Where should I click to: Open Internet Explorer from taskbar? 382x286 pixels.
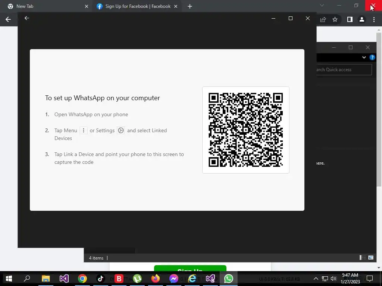click(x=192, y=279)
